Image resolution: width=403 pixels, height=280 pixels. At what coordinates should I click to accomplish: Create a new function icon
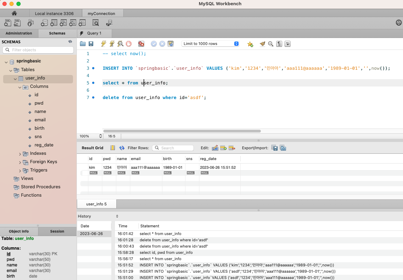tap(82, 23)
